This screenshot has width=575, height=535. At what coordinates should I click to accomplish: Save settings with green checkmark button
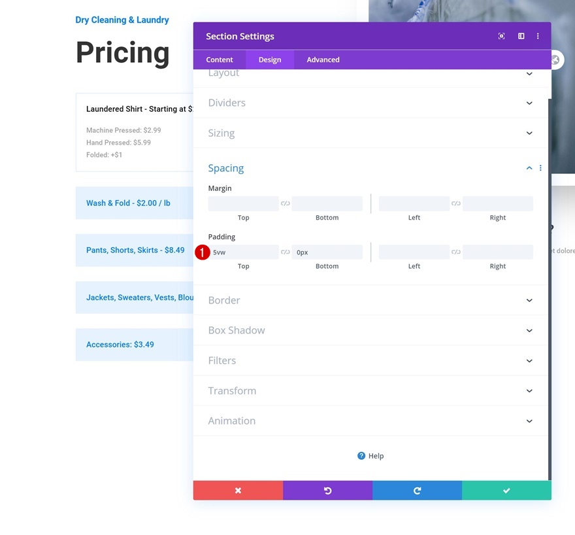pyautogui.click(x=506, y=491)
